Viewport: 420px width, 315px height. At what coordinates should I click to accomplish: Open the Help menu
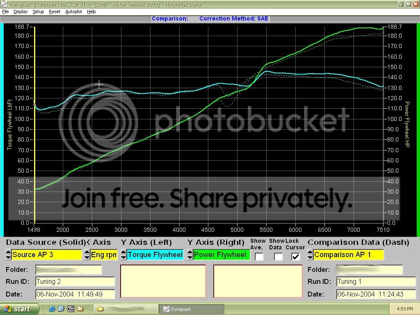pos(91,11)
